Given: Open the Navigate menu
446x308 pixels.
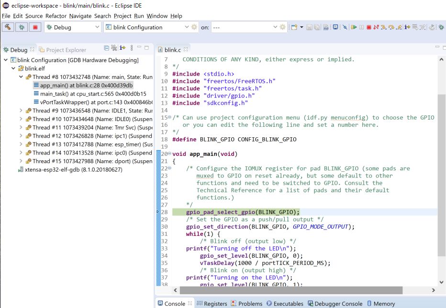Looking at the screenshot, I should (x=80, y=16).
